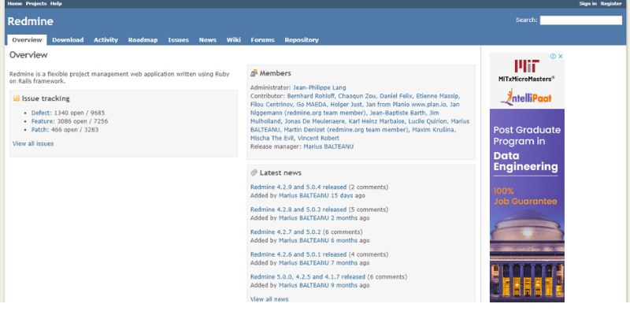Open Vincent Robert's profile
630x315 pixels.
[318, 139]
